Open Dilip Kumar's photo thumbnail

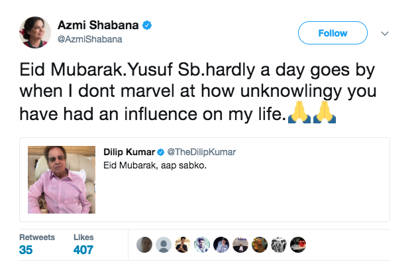(x=62, y=180)
